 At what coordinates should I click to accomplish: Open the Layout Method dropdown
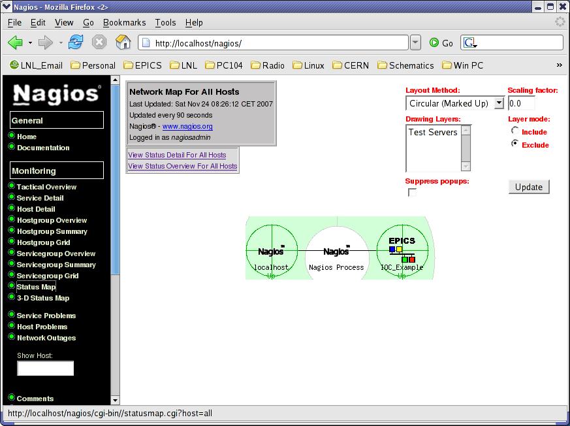pos(498,103)
